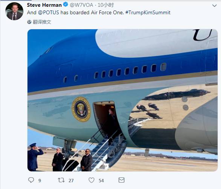
Task: Open the 10小时 timestamp link
Action: click(x=105, y=5)
